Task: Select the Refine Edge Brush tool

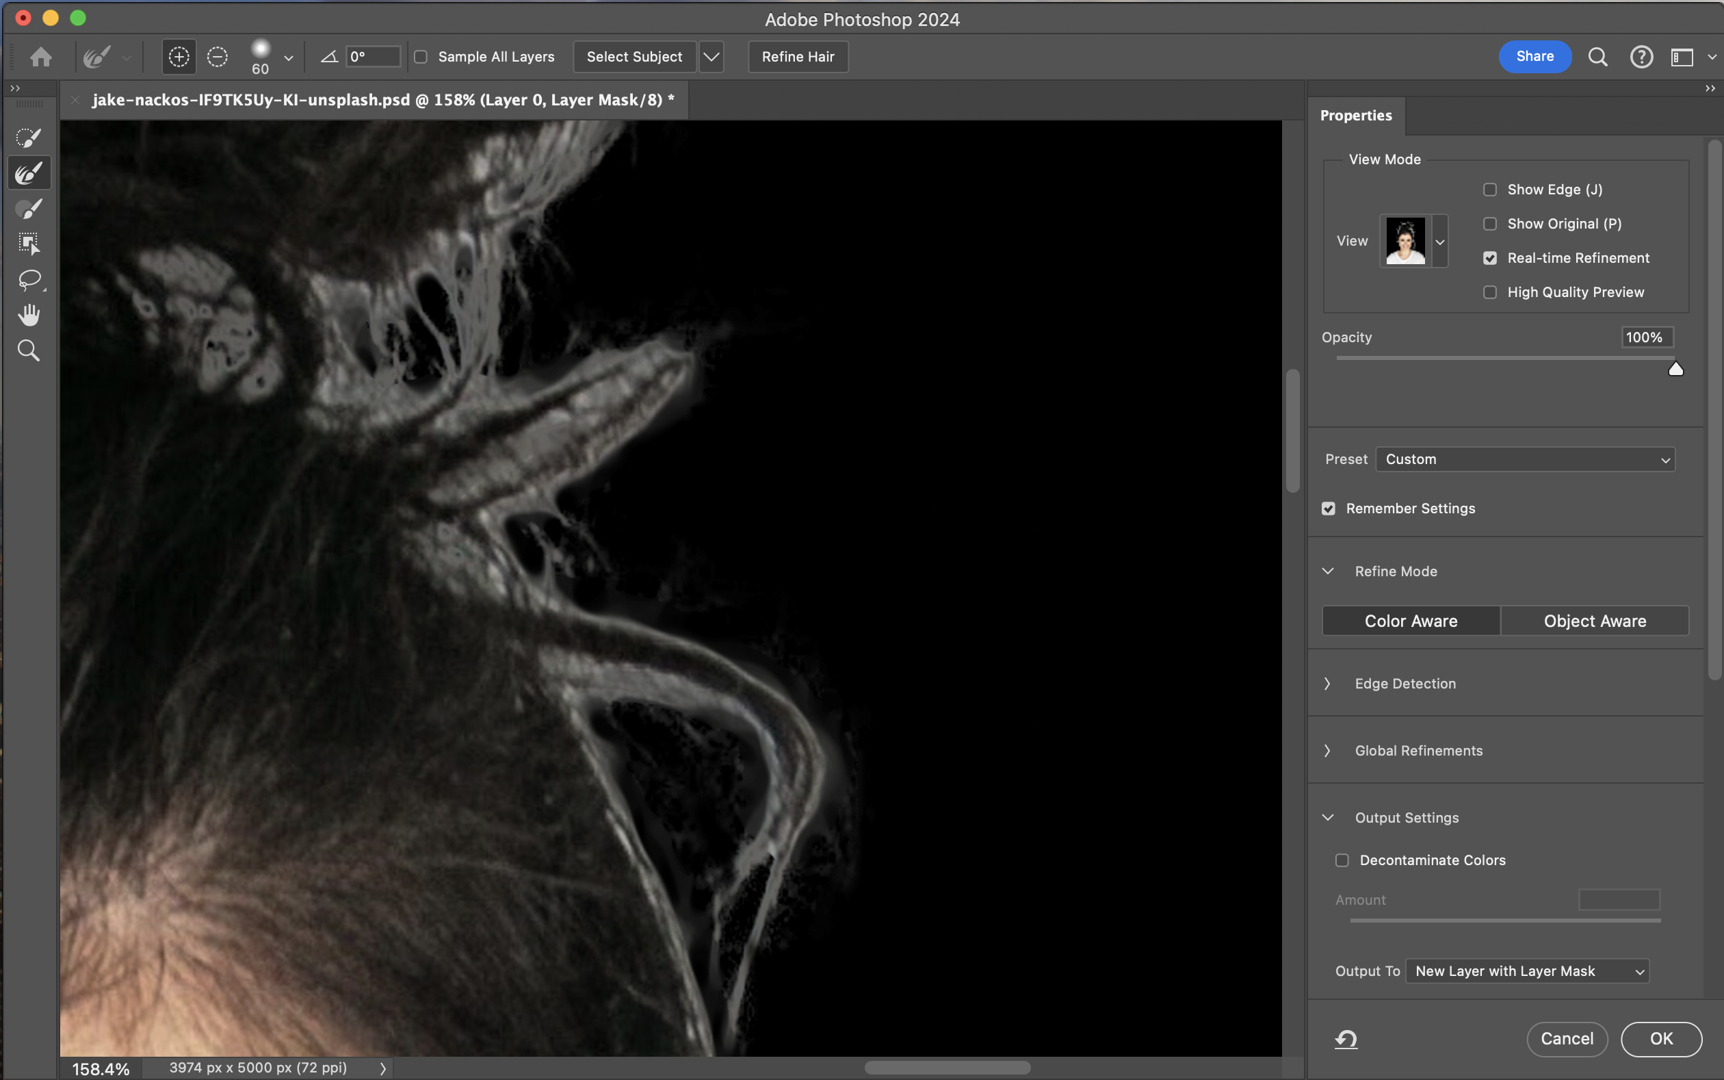Action: [29, 173]
